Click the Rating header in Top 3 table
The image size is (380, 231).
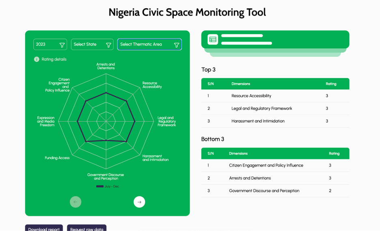tap(331, 84)
